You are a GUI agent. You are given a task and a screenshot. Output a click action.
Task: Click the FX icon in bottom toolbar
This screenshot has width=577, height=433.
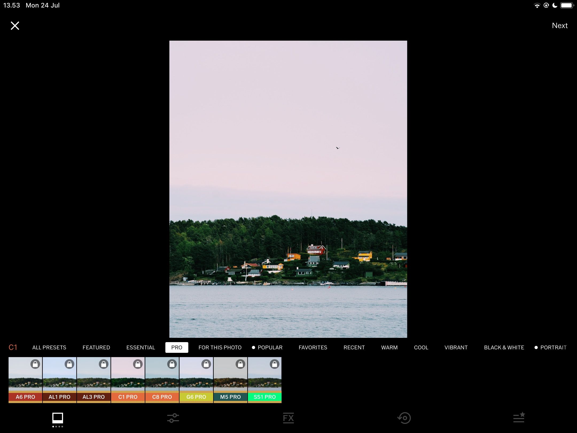tap(288, 417)
